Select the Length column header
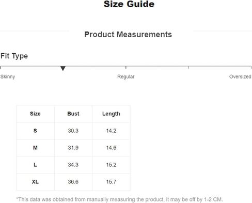This screenshot has width=252, height=203. 111,114
